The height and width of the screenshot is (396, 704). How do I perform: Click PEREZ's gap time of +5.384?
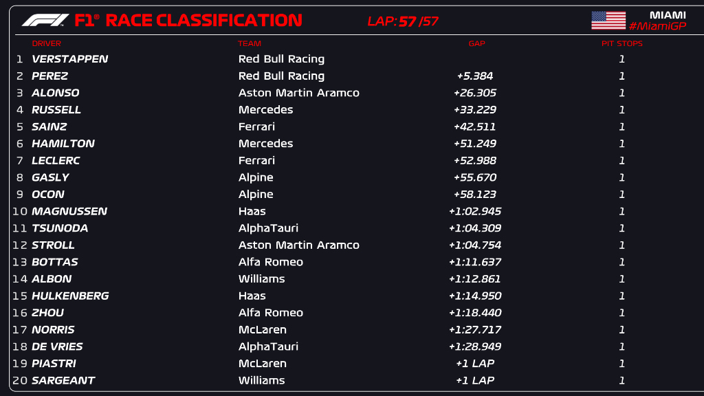click(477, 76)
